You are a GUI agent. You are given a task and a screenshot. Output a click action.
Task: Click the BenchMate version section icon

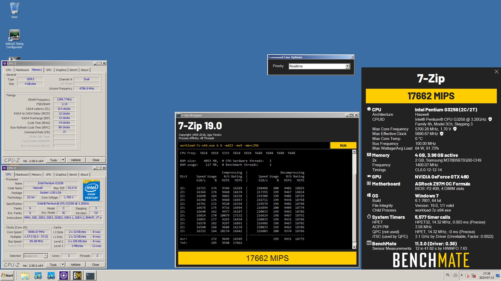coord(369,243)
